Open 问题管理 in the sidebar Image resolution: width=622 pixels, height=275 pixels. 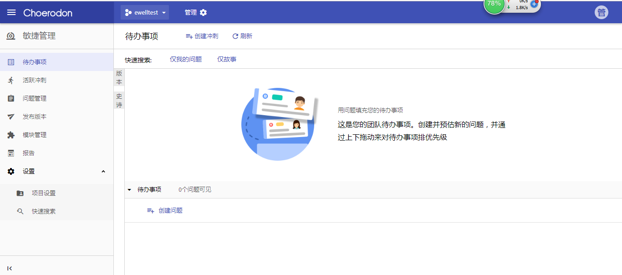tap(57, 98)
